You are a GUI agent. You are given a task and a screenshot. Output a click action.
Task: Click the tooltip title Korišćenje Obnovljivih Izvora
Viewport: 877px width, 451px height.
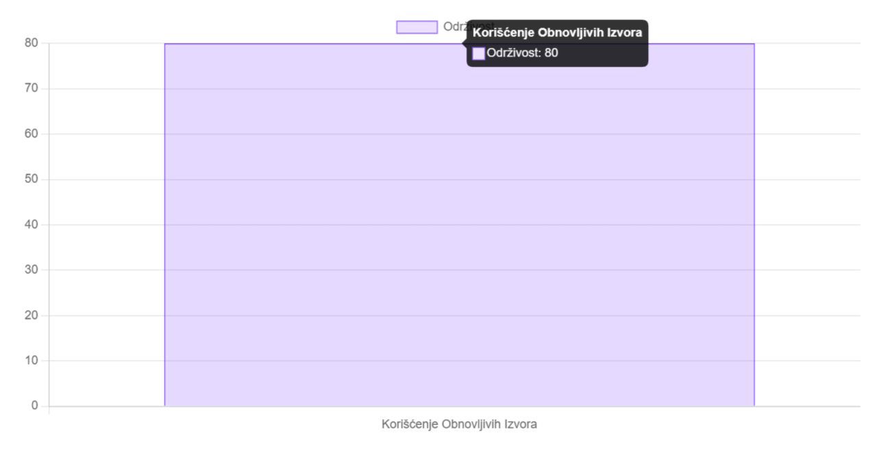point(556,34)
